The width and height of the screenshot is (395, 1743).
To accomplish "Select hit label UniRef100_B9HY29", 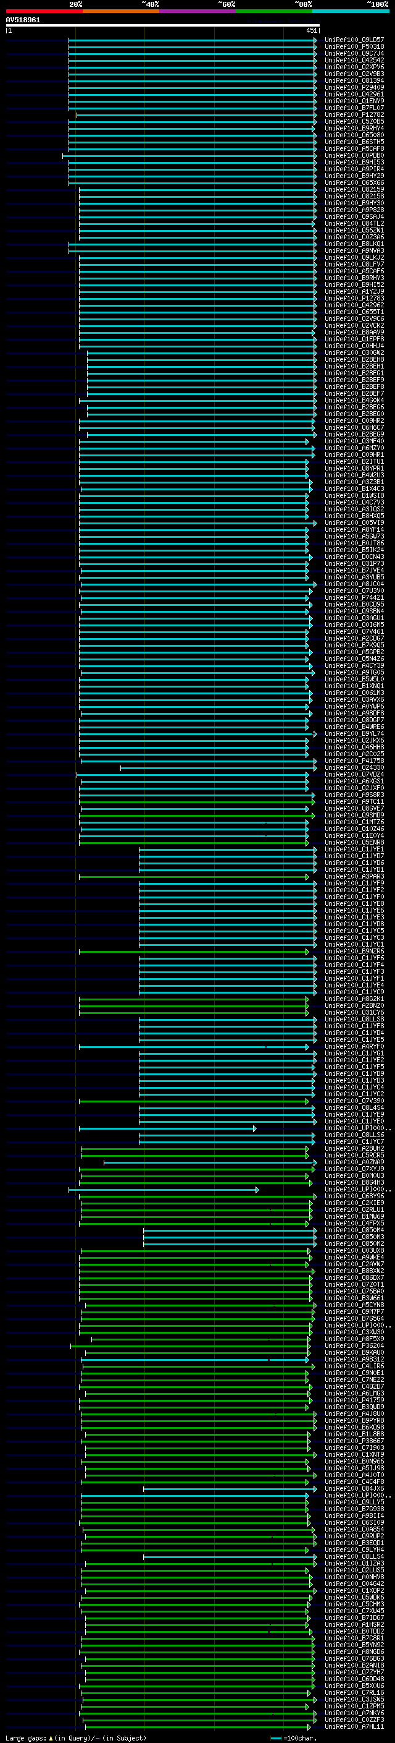I will [x=354, y=176].
